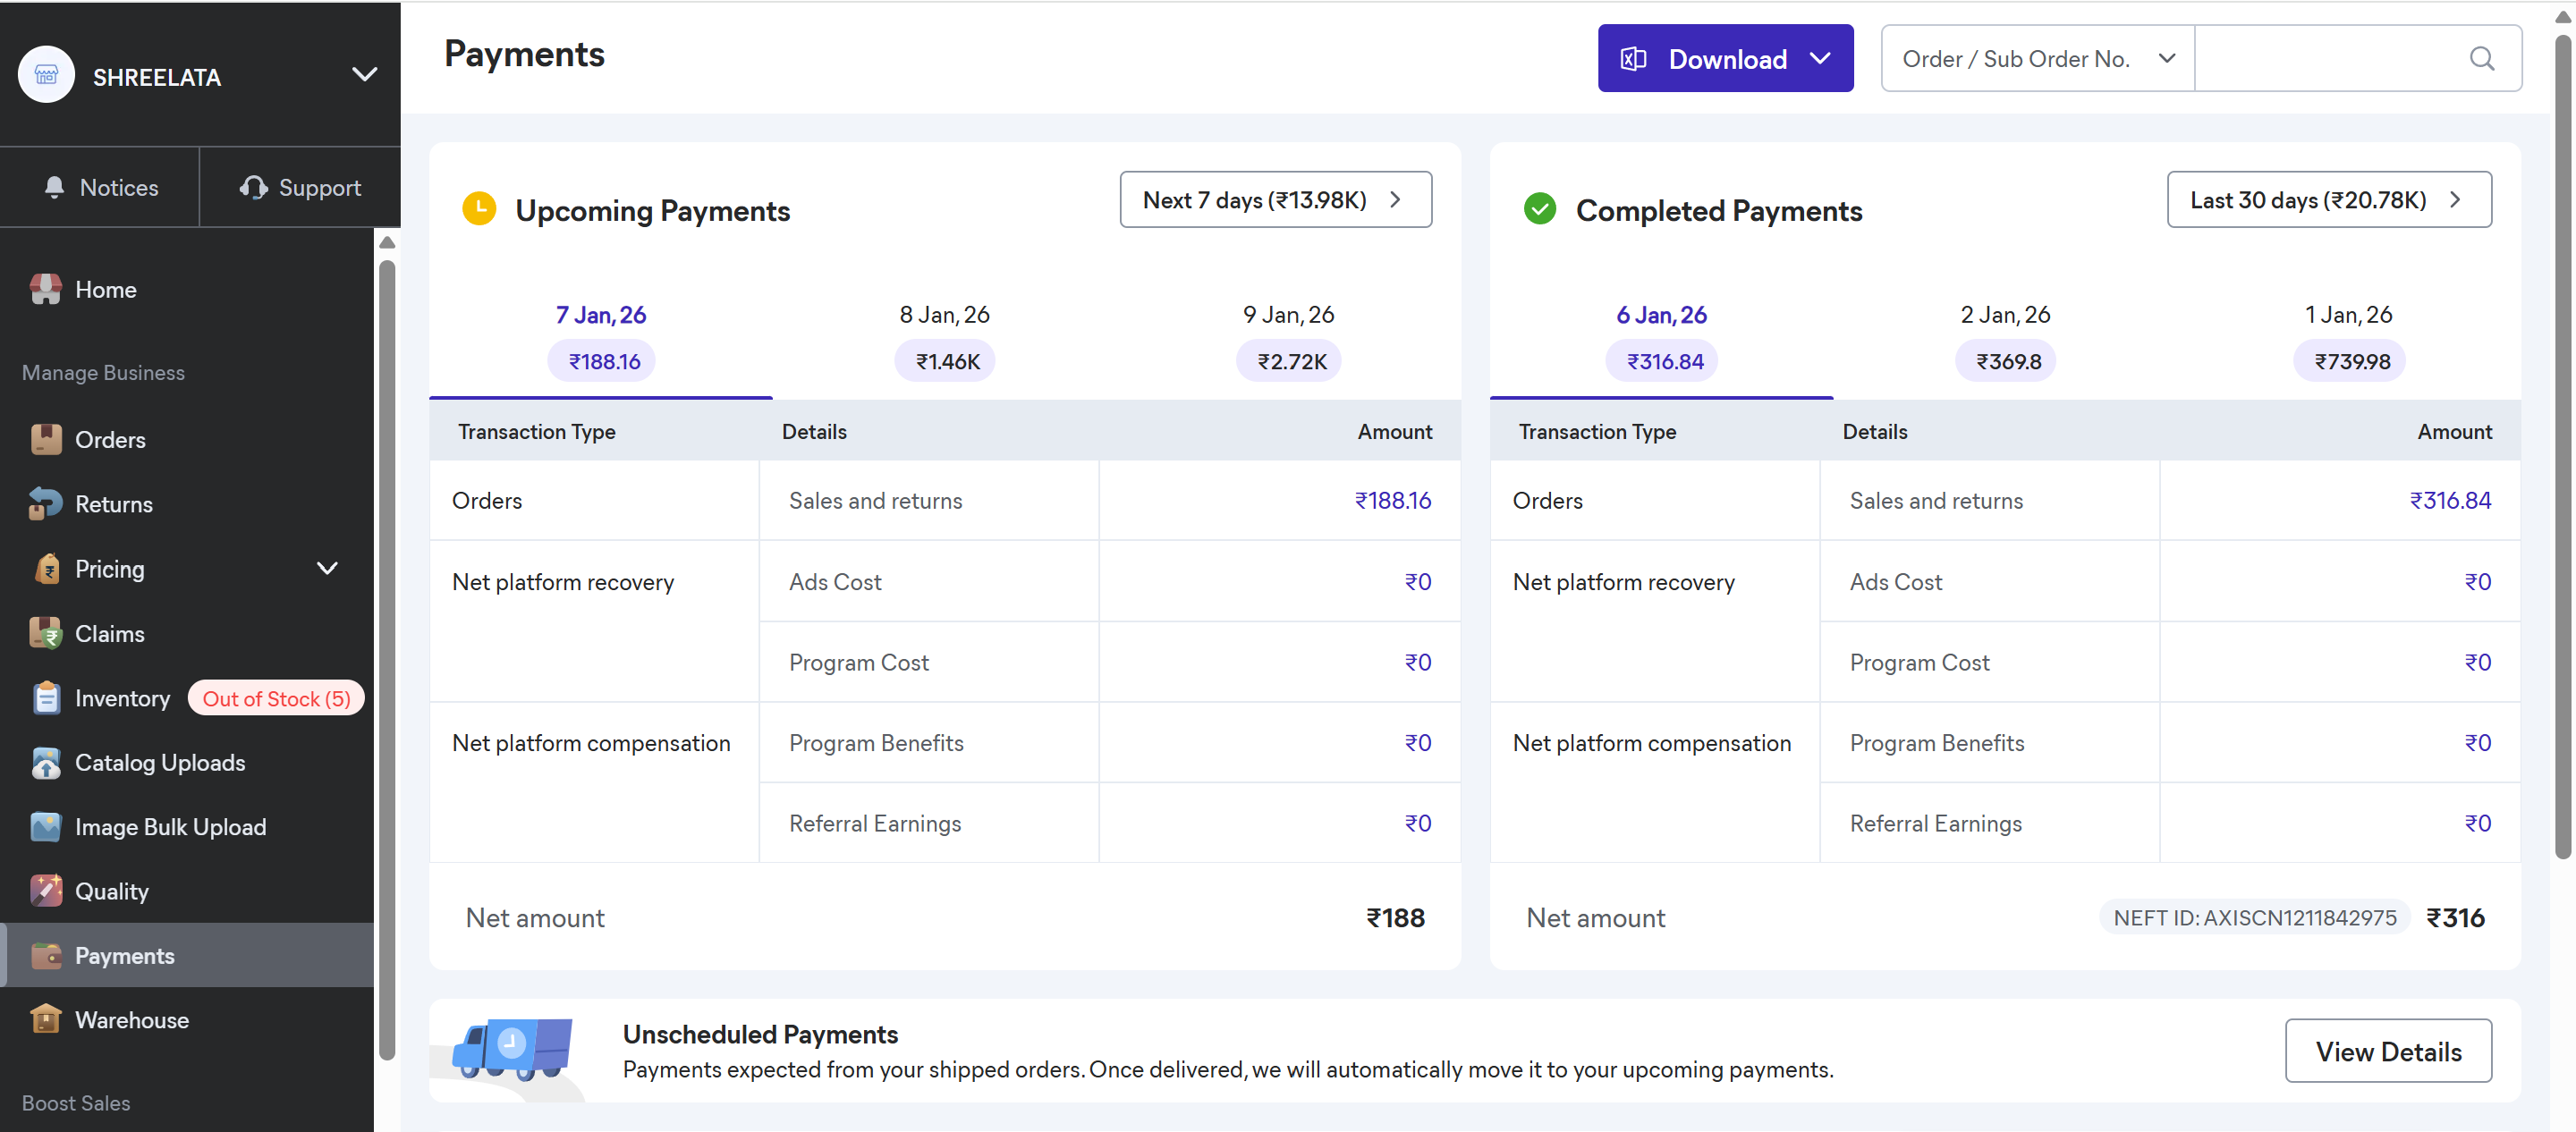Click View Details for Unscheduled Payments

(x=2387, y=1051)
